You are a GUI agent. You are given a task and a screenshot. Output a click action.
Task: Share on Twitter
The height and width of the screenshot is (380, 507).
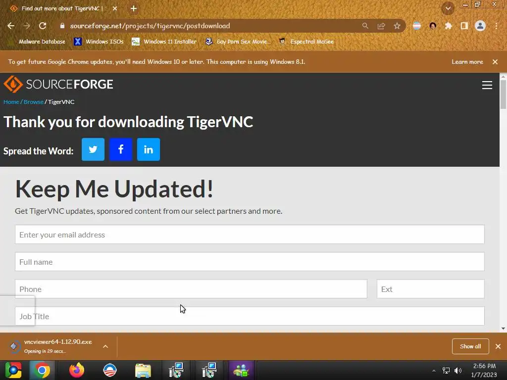[x=93, y=149]
